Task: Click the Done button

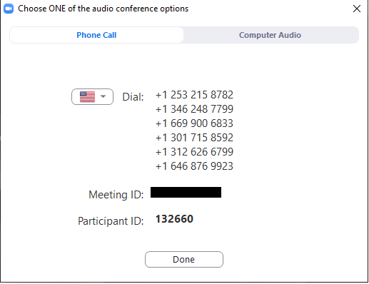Action: point(184,259)
